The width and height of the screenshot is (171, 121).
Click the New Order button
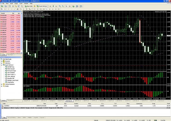pos(29,6)
